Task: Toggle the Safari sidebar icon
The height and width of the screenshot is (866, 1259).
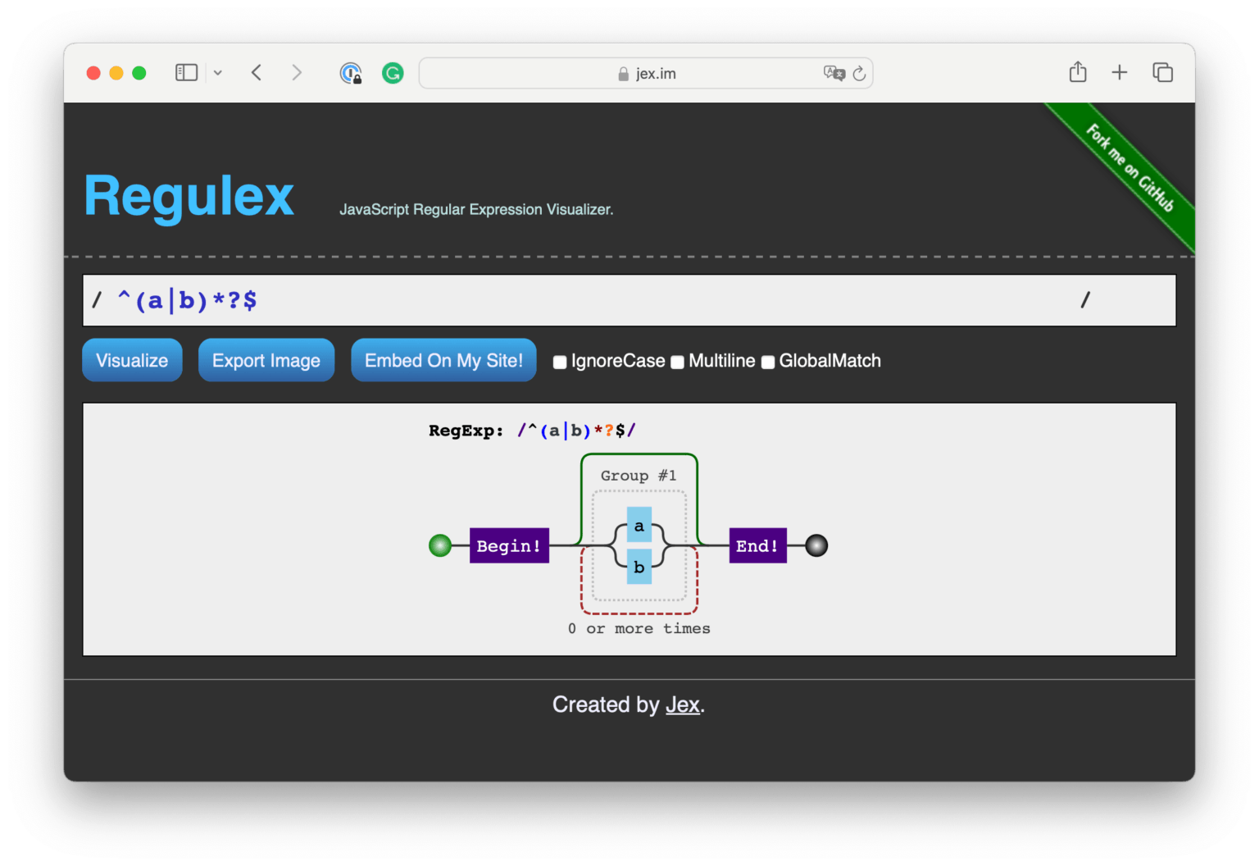Action: (x=186, y=73)
